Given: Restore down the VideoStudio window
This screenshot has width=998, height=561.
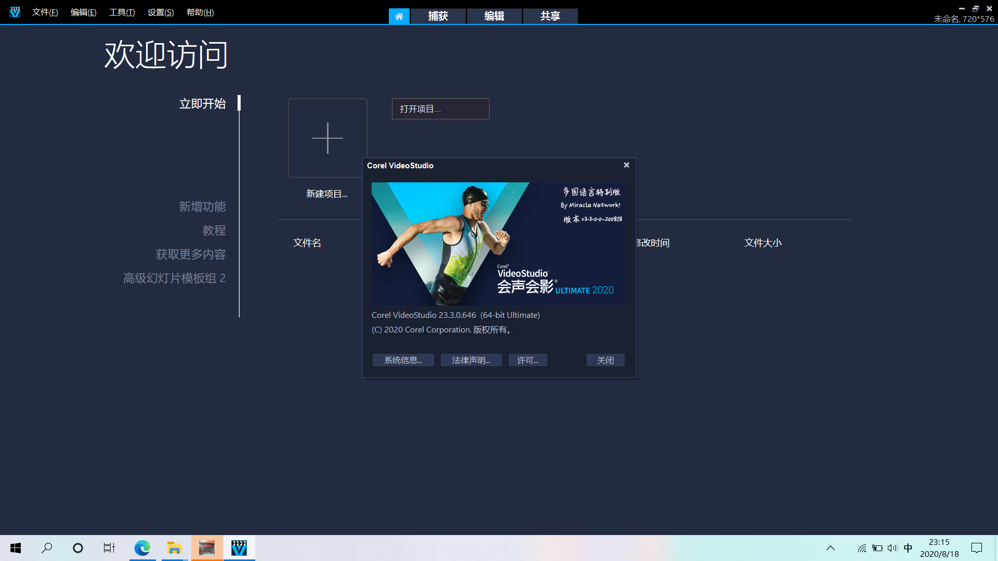Looking at the screenshot, I should [x=976, y=8].
